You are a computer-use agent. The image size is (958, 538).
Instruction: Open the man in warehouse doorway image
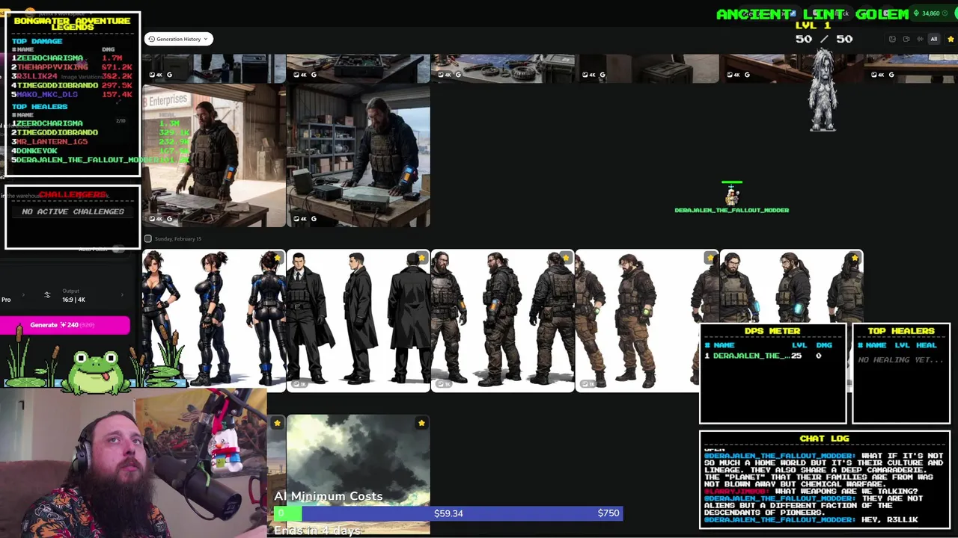pyautogui.click(x=213, y=155)
